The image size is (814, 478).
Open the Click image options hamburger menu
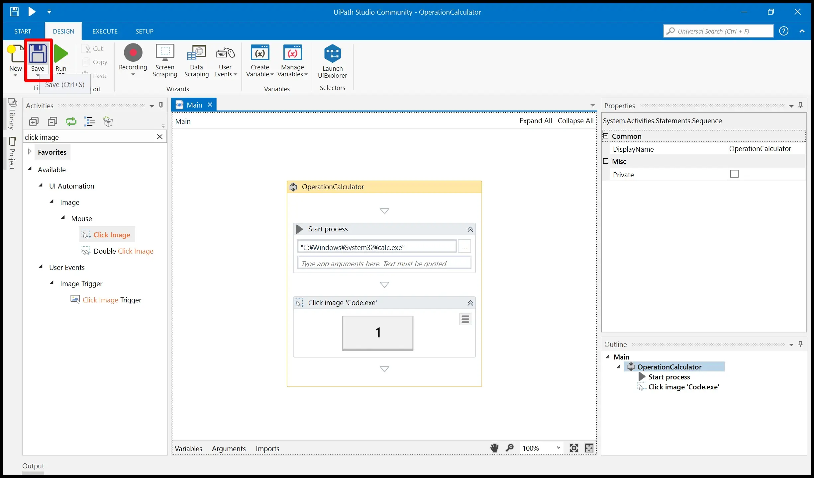(465, 319)
